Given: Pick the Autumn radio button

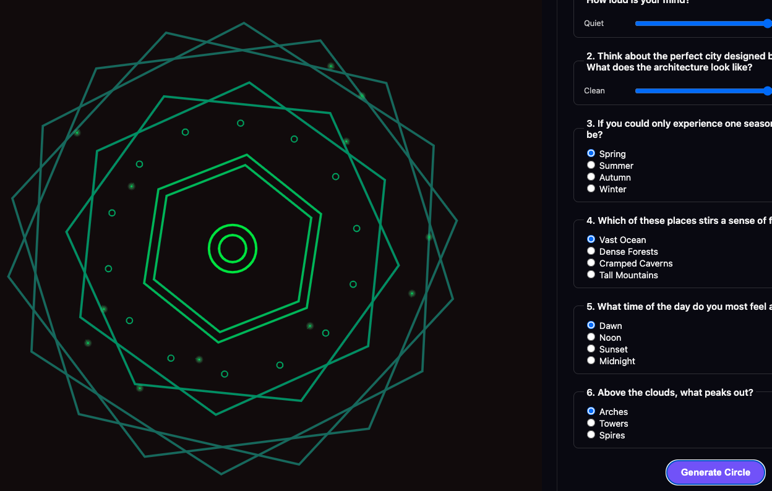Looking at the screenshot, I should (591, 177).
